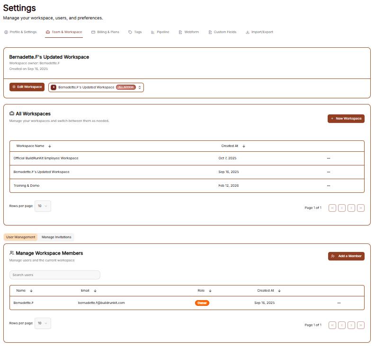Open actions menu for Training & Demo workspace

[x=329, y=186]
